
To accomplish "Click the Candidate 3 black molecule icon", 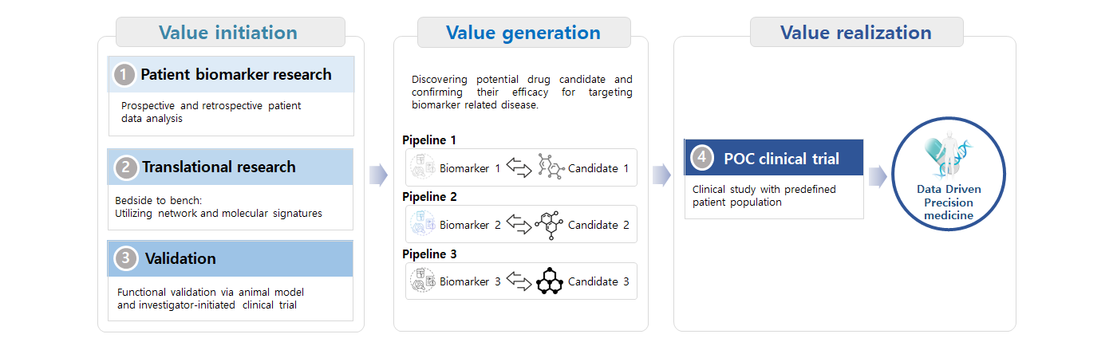I will (x=550, y=281).
